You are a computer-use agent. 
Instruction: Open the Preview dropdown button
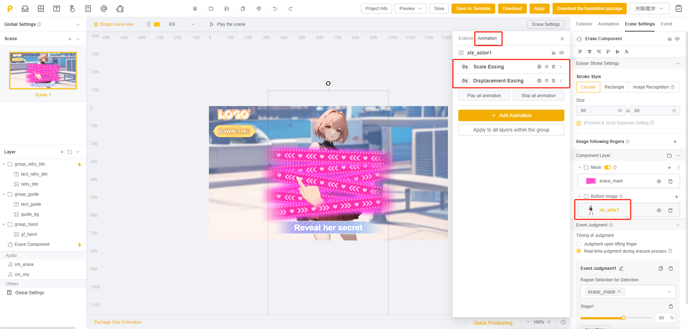411,9
